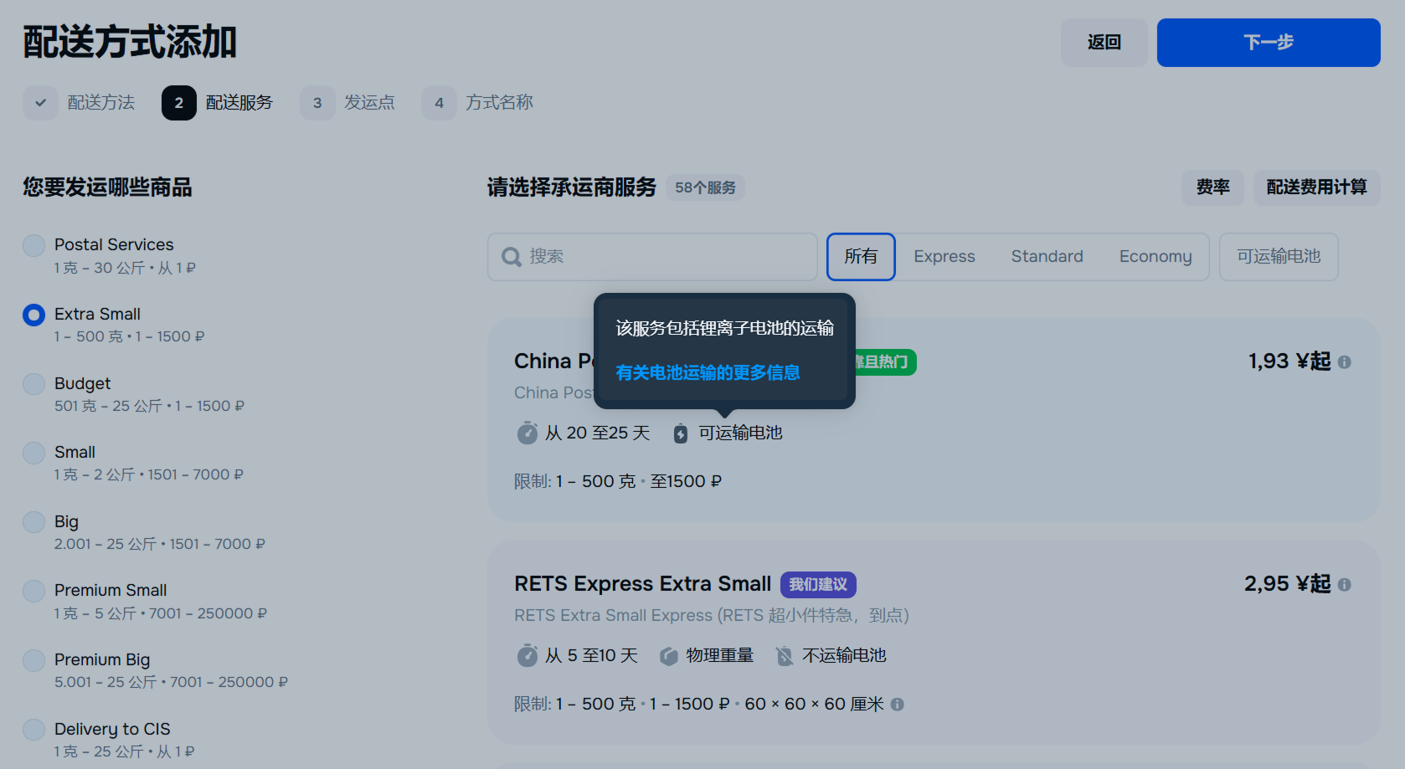Open the 配送费用计算 calculator
The width and height of the screenshot is (1405, 769).
1315,187
